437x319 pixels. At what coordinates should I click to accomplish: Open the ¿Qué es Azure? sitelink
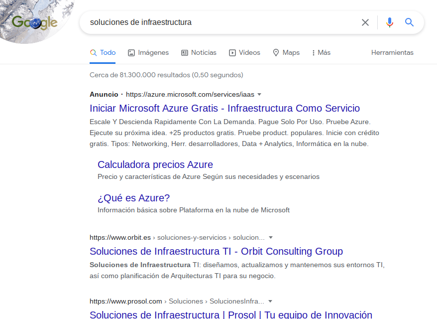133,198
